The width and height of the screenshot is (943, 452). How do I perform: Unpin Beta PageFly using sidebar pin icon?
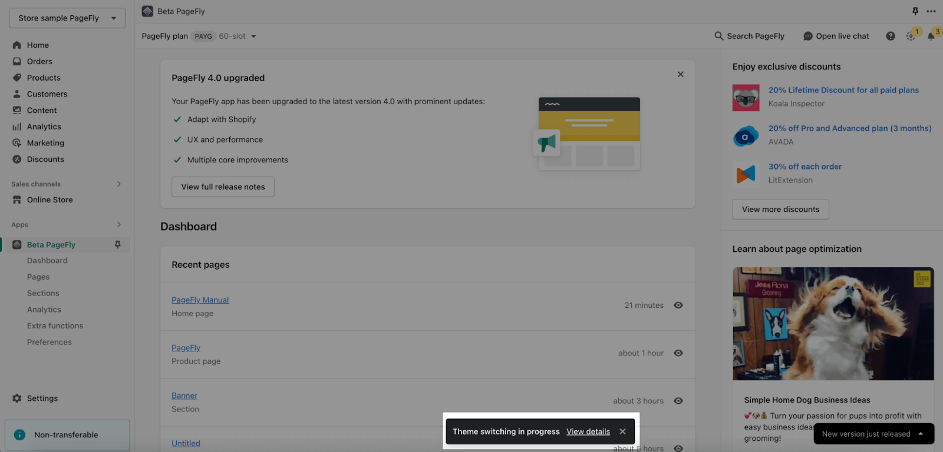117,245
